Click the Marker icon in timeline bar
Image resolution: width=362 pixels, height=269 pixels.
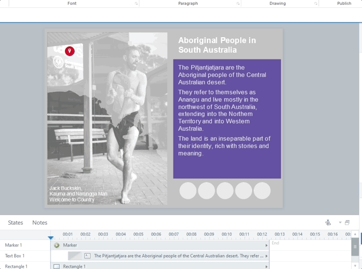pos(57,245)
